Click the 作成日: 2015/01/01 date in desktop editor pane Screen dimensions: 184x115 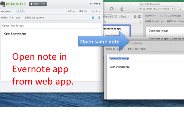154,21
